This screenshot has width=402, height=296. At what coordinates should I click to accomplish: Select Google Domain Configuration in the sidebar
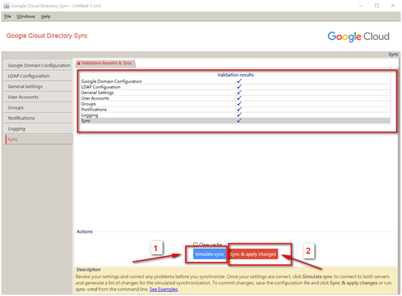click(39, 66)
